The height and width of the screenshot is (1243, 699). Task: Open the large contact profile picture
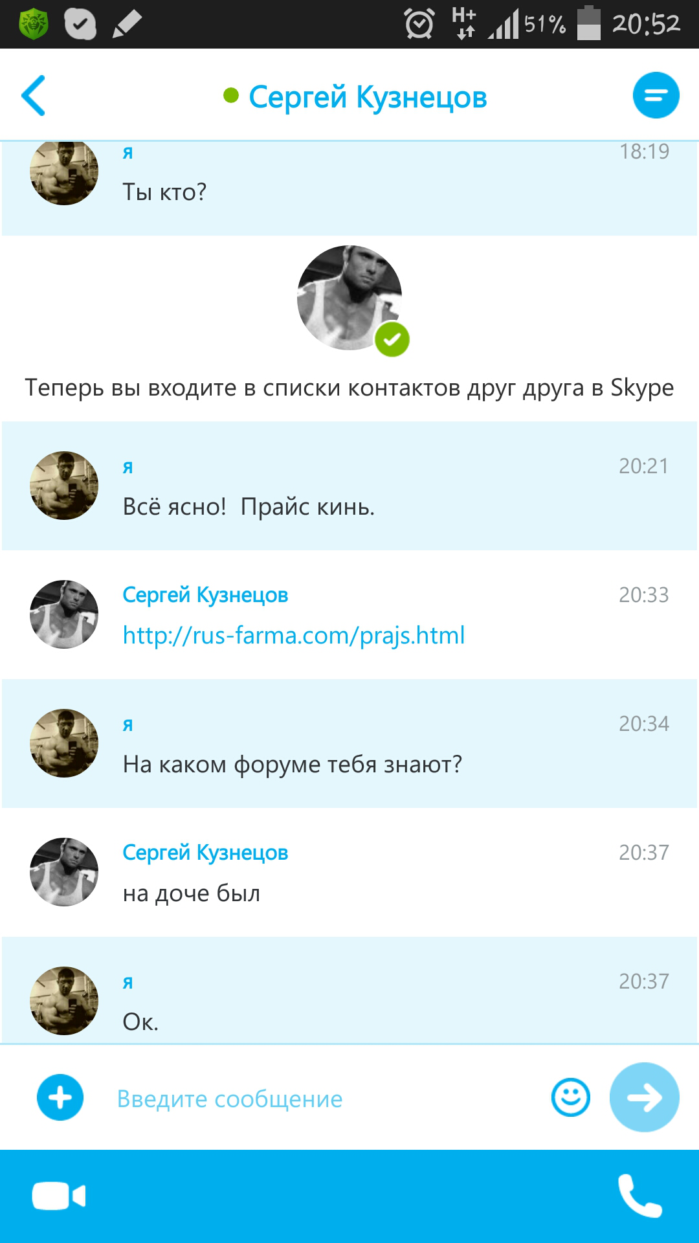[350, 298]
